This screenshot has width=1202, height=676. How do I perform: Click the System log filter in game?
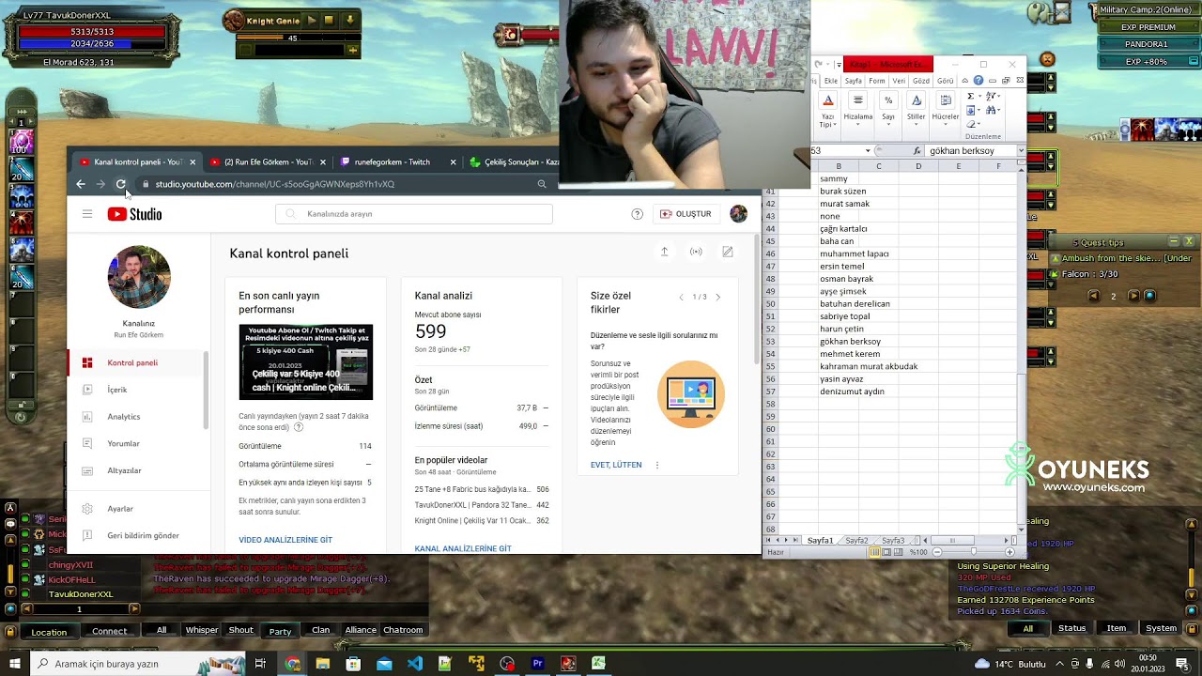pyautogui.click(x=1161, y=628)
